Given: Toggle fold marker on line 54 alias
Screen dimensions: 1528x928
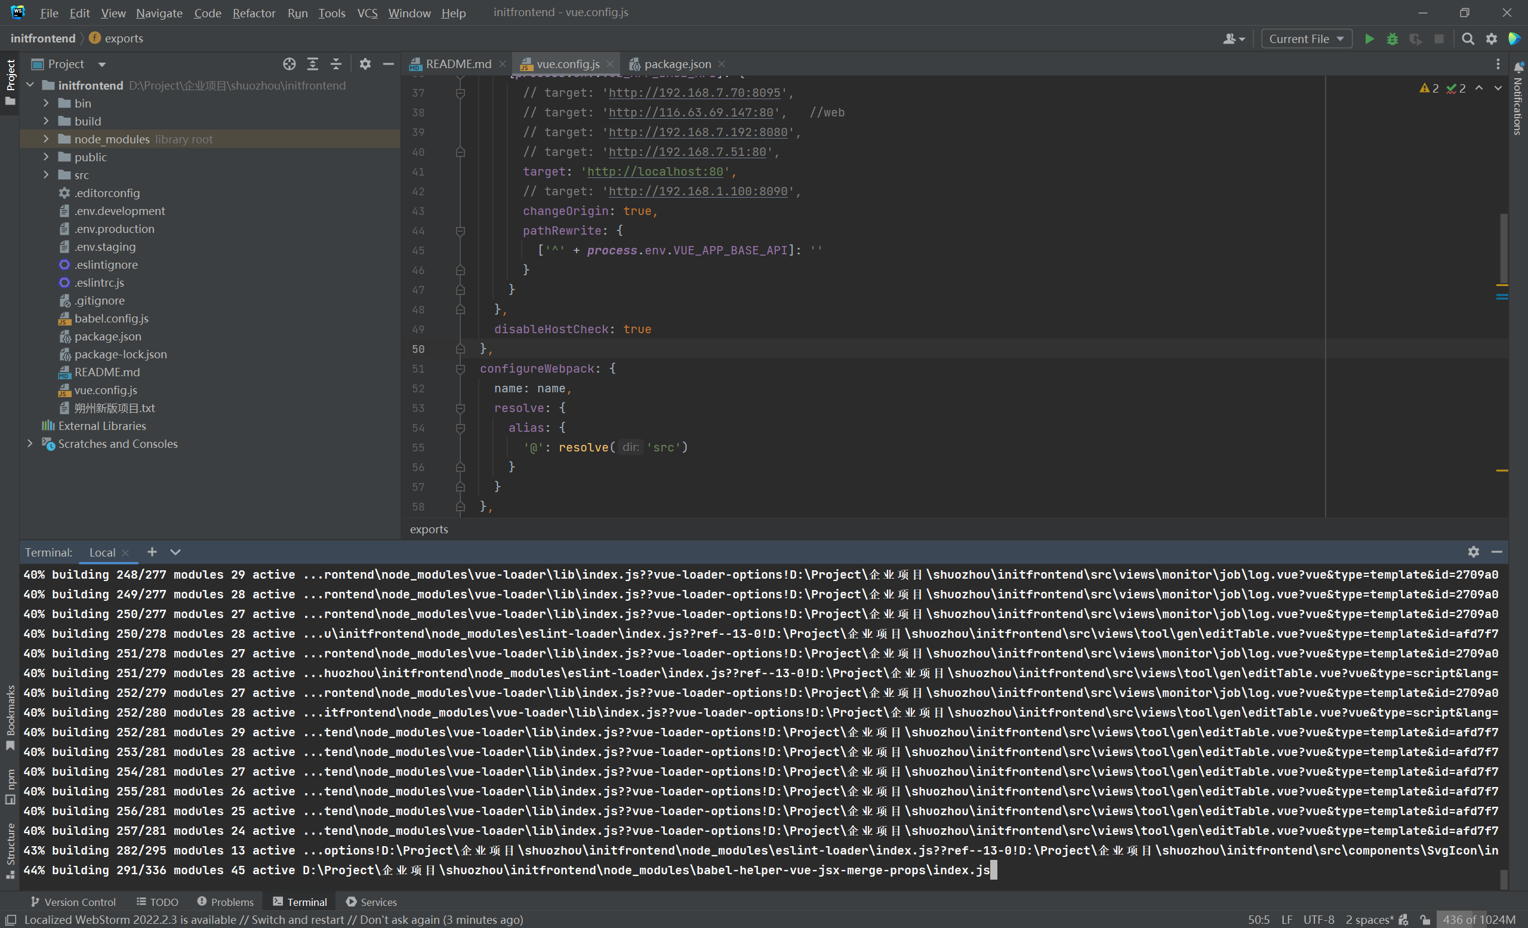Looking at the screenshot, I should click(x=460, y=428).
